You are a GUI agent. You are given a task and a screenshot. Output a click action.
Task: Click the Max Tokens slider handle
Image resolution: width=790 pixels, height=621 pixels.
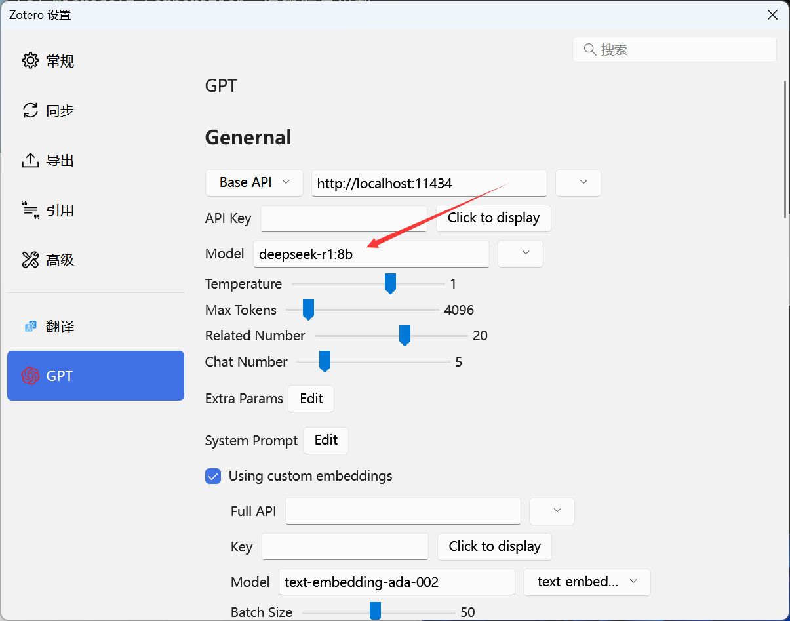(x=308, y=310)
